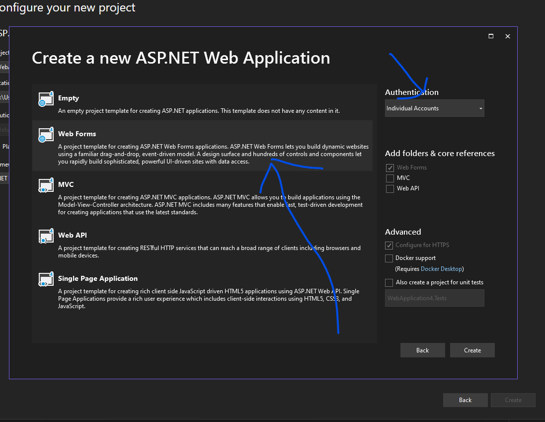The height and width of the screenshot is (422, 545).
Task: Select Single Page Application template title
Action: pyautogui.click(x=98, y=278)
